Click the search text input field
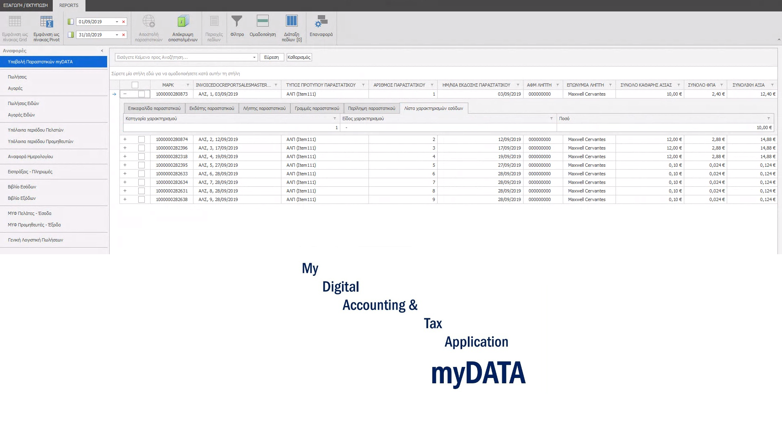 pos(183,57)
